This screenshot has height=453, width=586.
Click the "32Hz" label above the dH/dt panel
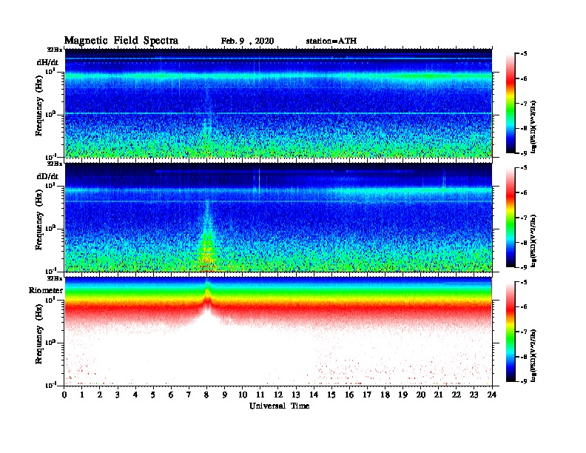[x=55, y=50]
